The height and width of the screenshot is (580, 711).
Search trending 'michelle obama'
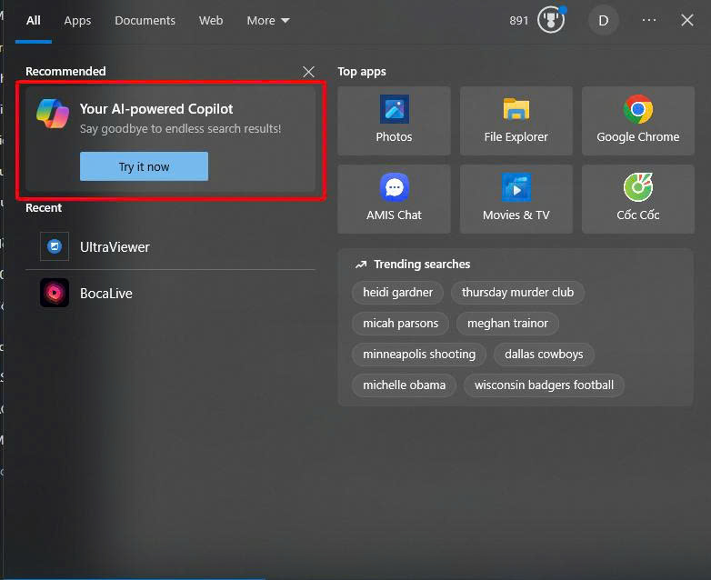pyautogui.click(x=404, y=385)
